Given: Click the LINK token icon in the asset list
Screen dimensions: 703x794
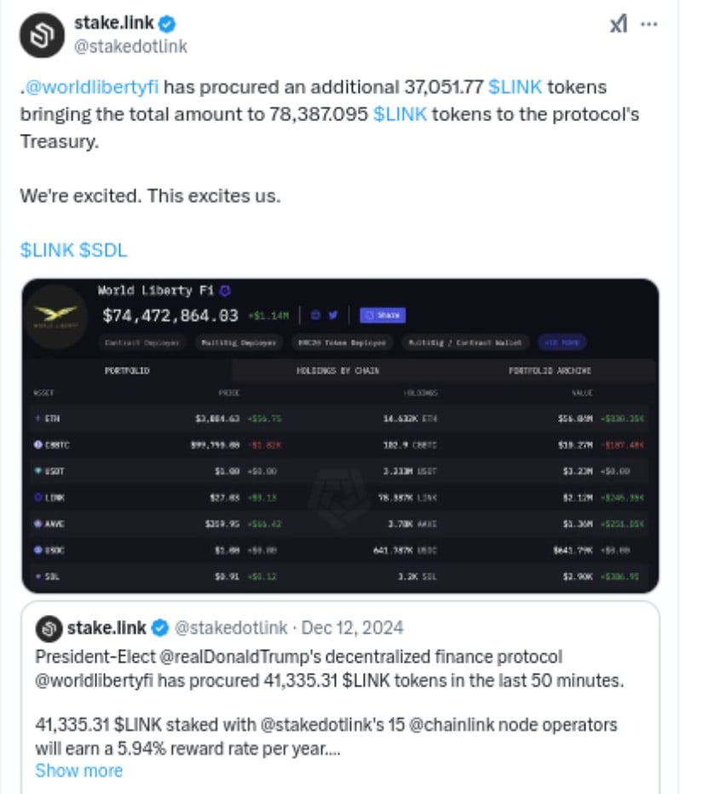Looking at the screenshot, I should (37, 497).
